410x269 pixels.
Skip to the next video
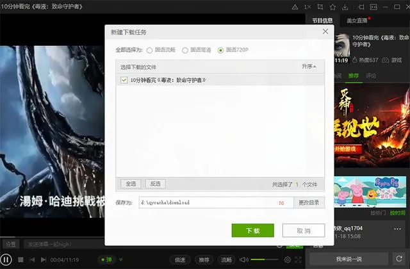click(x=44, y=259)
